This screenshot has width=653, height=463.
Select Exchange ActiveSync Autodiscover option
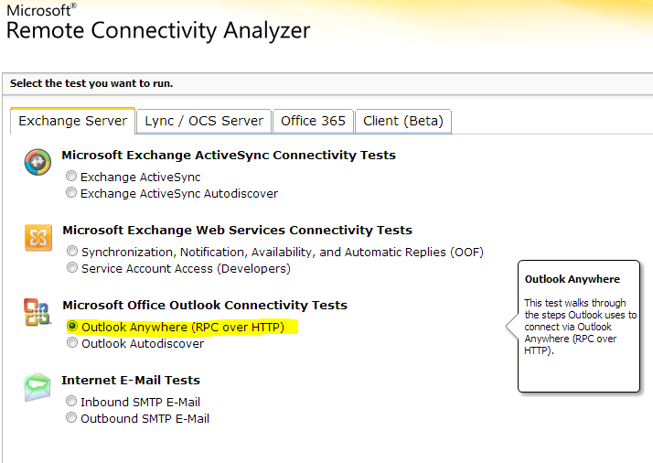coord(71,192)
